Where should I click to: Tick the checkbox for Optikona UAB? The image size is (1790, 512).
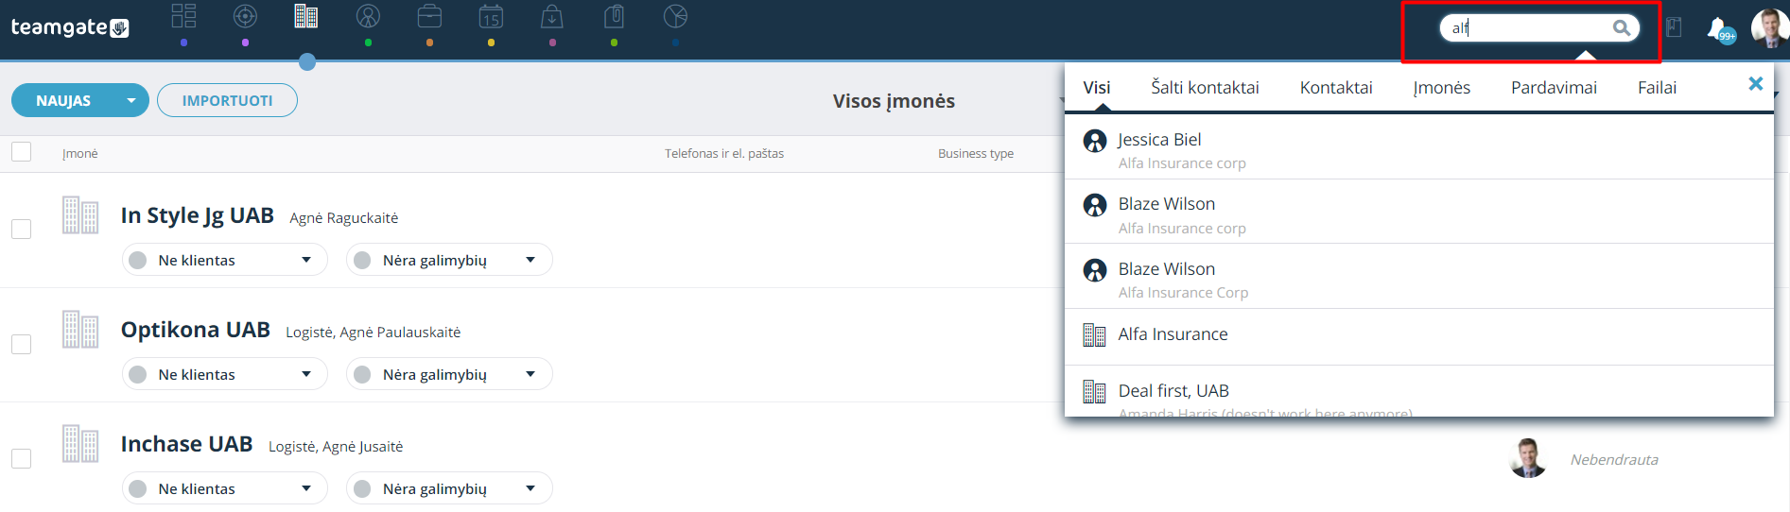pyautogui.click(x=22, y=344)
